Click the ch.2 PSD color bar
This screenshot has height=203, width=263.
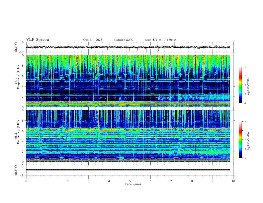coord(240,140)
